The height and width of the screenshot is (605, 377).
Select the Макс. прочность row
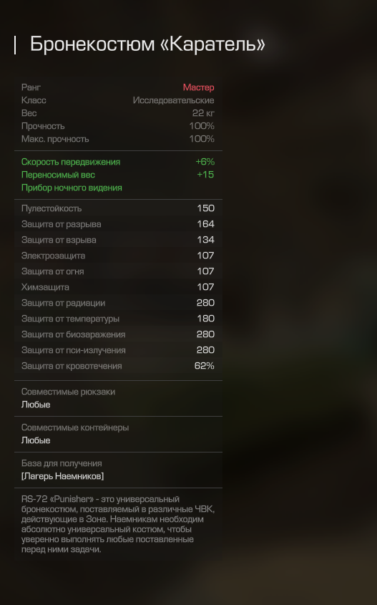(x=118, y=139)
